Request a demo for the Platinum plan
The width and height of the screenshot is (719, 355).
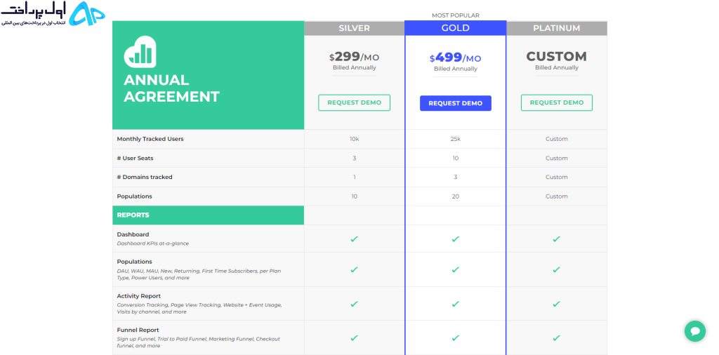[x=557, y=102]
